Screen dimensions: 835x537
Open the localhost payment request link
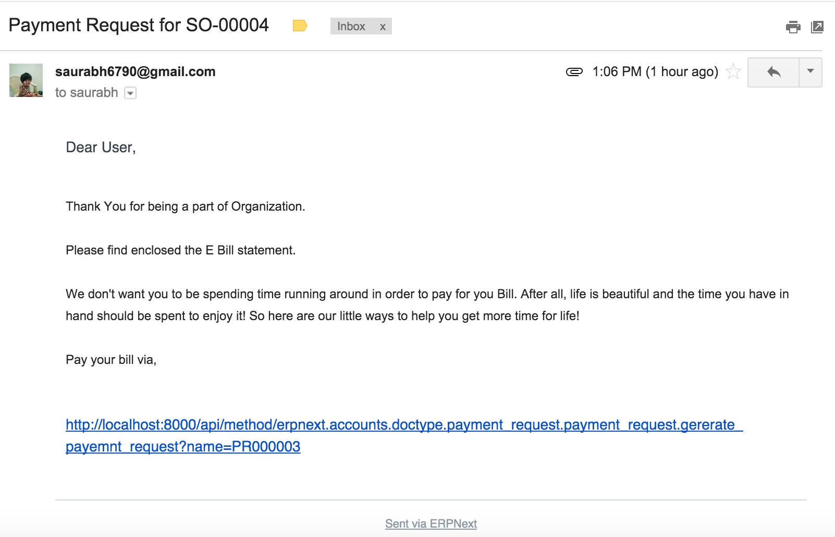pyautogui.click(x=403, y=425)
